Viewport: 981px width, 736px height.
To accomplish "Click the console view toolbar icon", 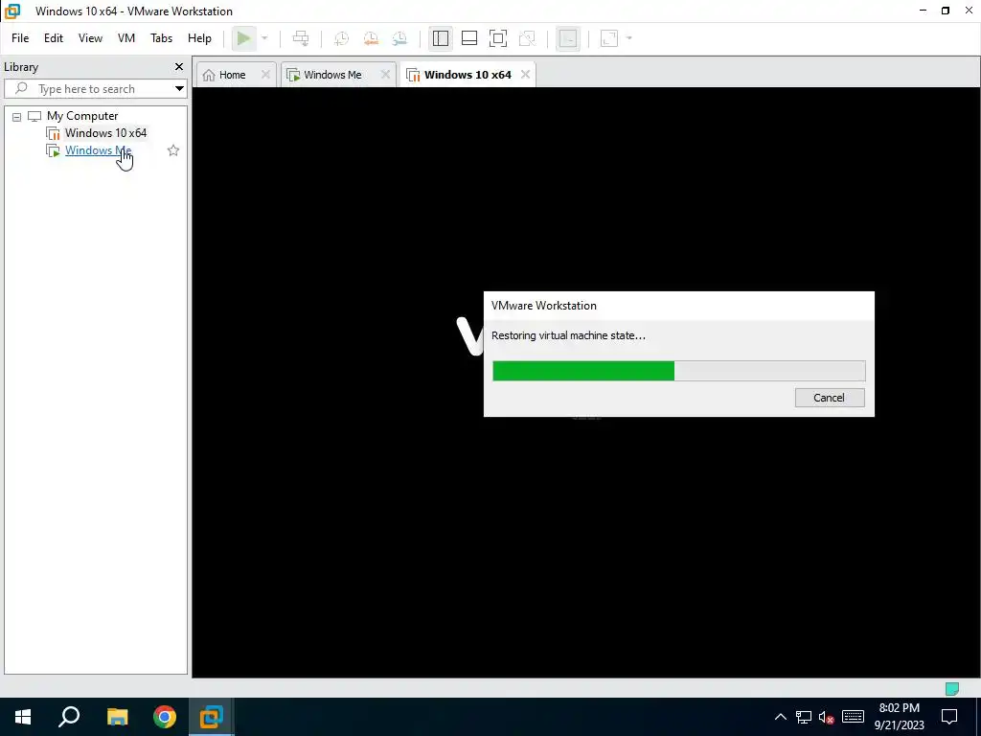I will [x=567, y=38].
